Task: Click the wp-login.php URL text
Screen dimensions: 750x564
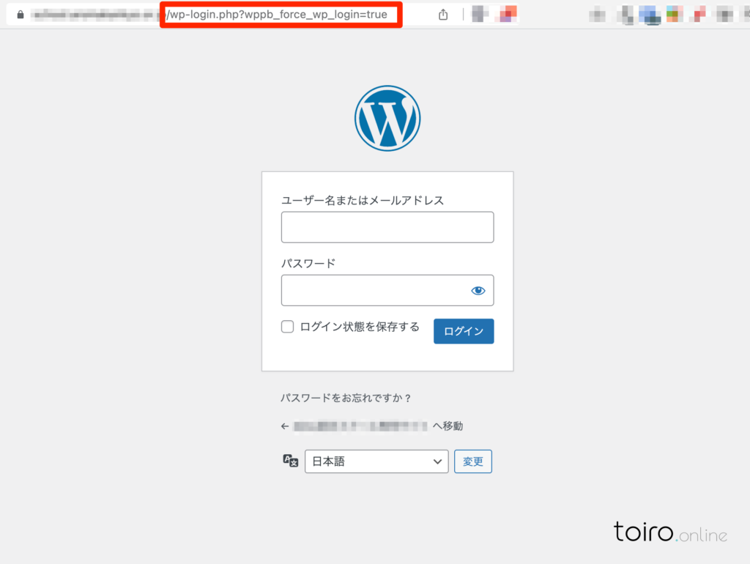Action: coord(276,15)
